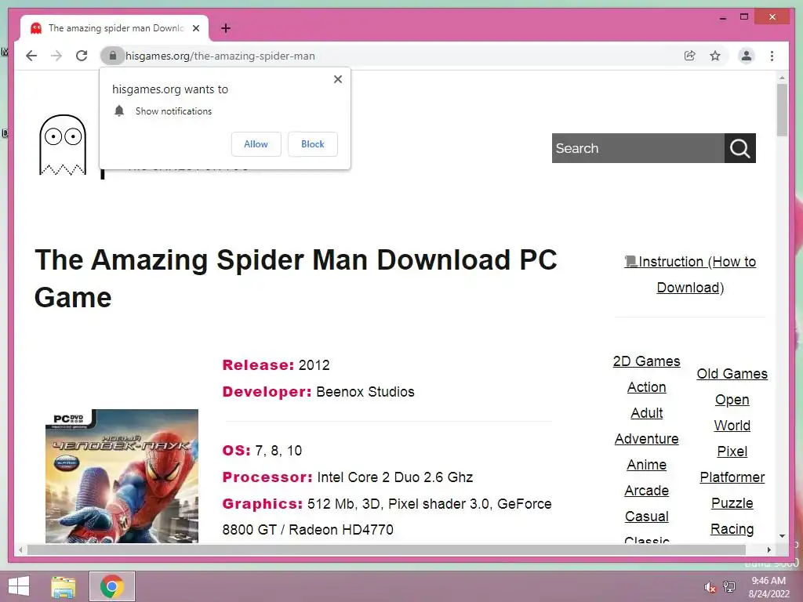Click Processor: Intel Core 2 Duo text
This screenshot has height=602, width=803.
pos(347,477)
